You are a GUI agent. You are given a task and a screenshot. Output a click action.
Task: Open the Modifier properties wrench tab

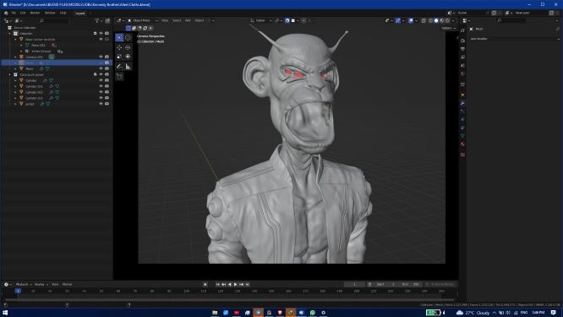click(x=462, y=103)
